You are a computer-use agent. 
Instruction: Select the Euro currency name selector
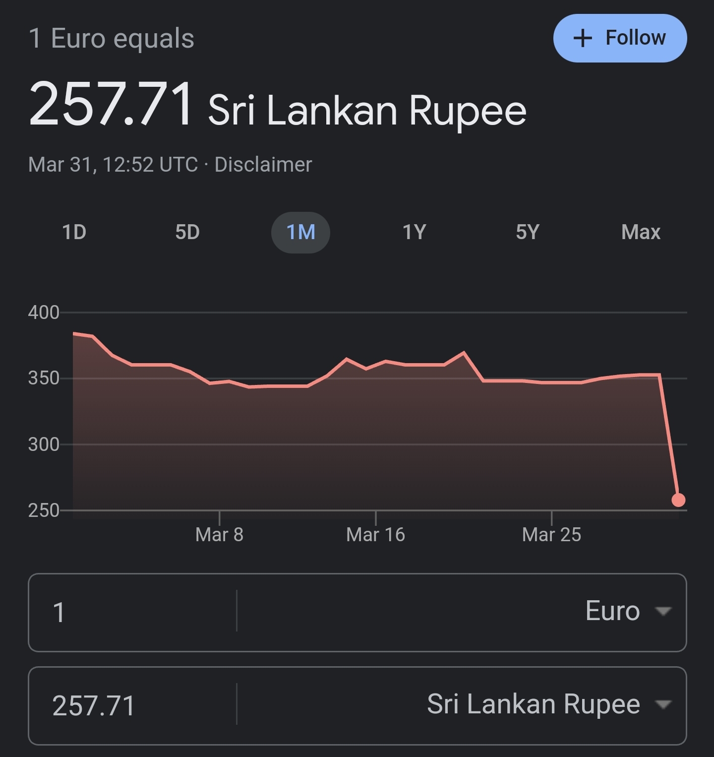(612, 611)
